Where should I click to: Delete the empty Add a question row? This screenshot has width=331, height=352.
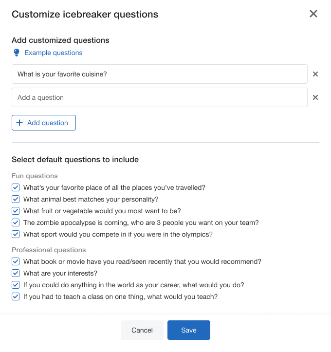315,97
